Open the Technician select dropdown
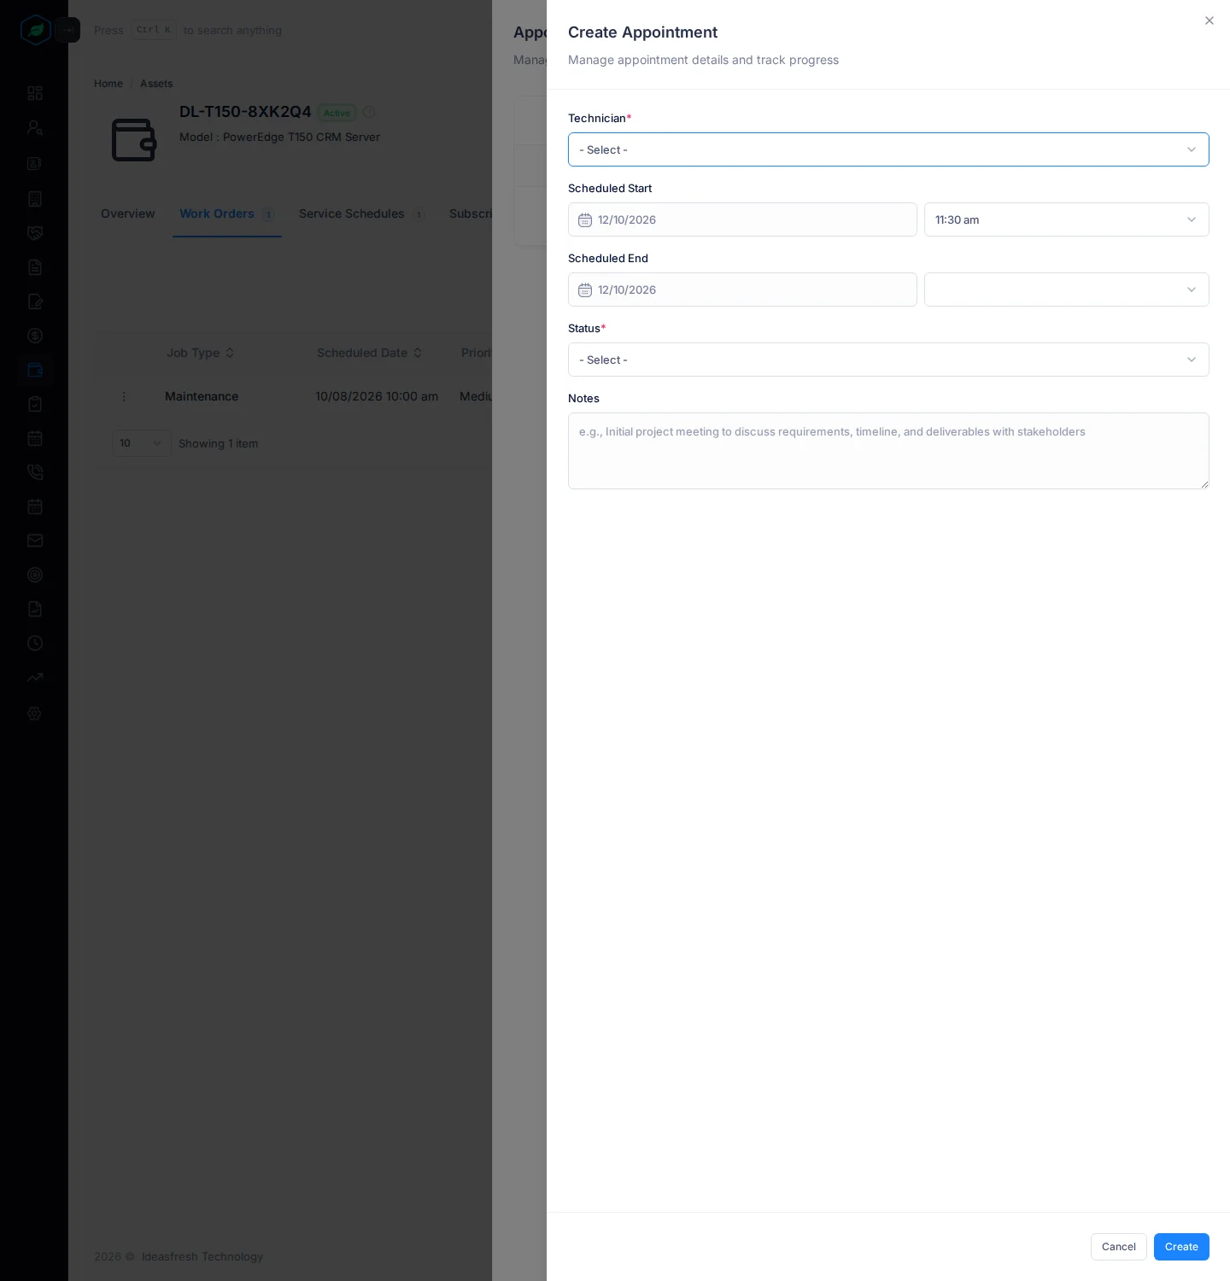Screen dimensions: 1230x1281 [888, 149]
